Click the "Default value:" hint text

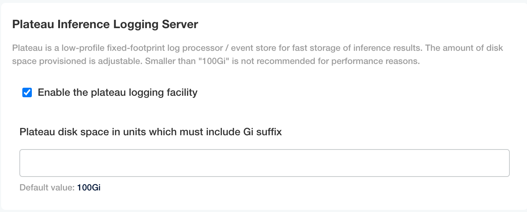coord(47,188)
